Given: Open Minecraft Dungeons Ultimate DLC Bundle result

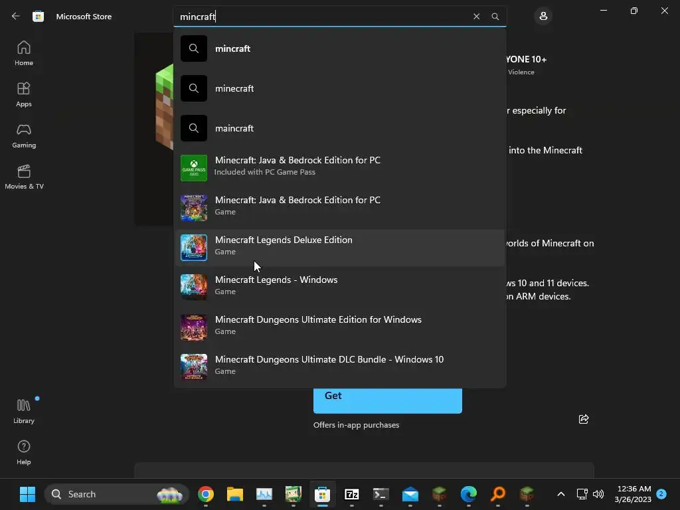Looking at the screenshot, I should pos(339,367).
